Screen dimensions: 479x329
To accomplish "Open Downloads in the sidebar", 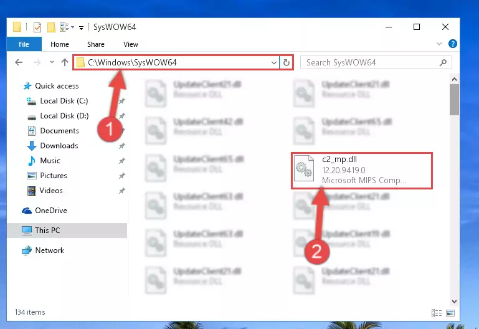I will 59,146.
